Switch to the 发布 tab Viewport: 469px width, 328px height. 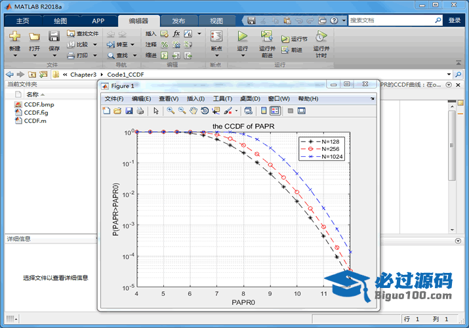click(178, 20)
